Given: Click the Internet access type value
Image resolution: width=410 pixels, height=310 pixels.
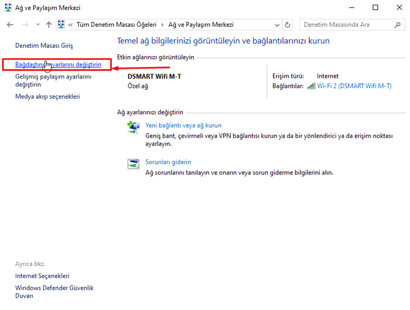Looking at the screenshot, I should [x=328, y=76].
